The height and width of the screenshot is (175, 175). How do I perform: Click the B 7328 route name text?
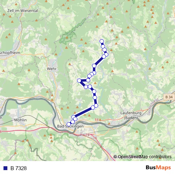[19, 168]
